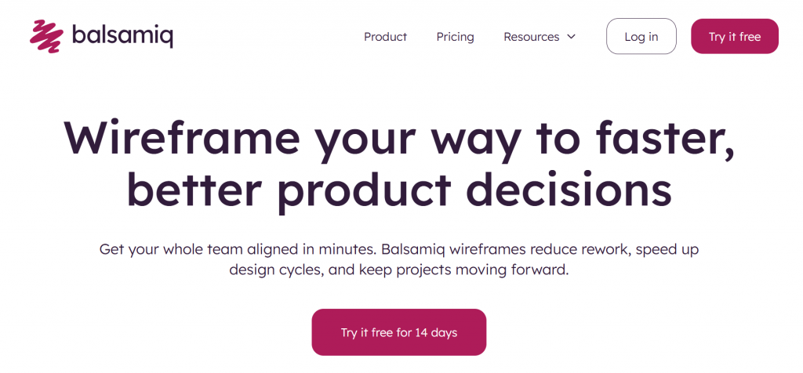Expand the chevron next to Resources

(571, 37)
